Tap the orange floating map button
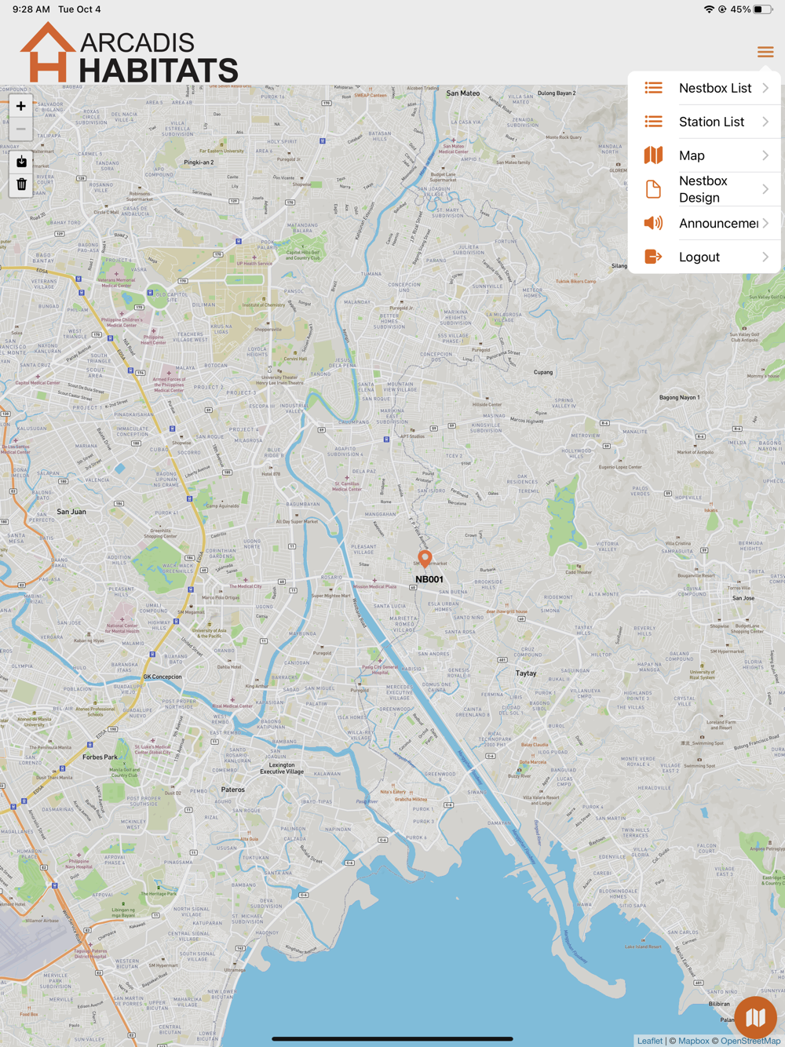Screen dimensions: 785x1047 755,1017
